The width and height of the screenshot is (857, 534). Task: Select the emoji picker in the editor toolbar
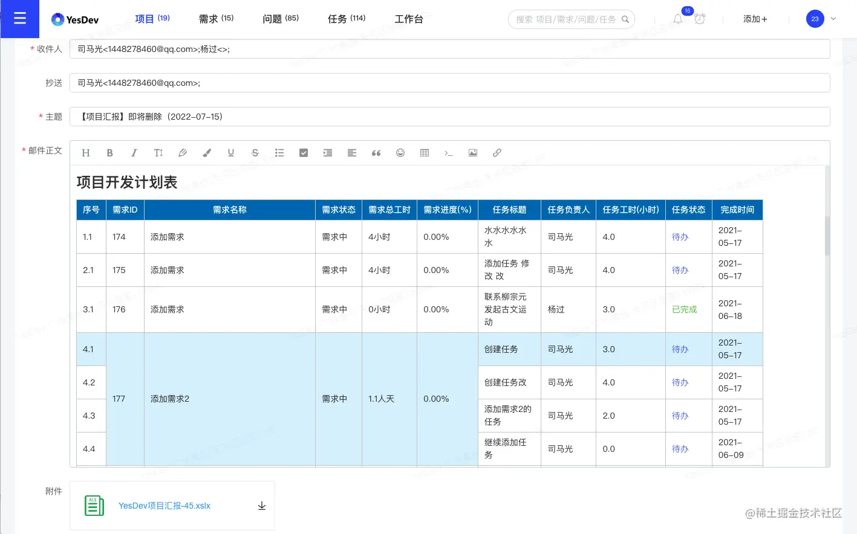(400, 153)
